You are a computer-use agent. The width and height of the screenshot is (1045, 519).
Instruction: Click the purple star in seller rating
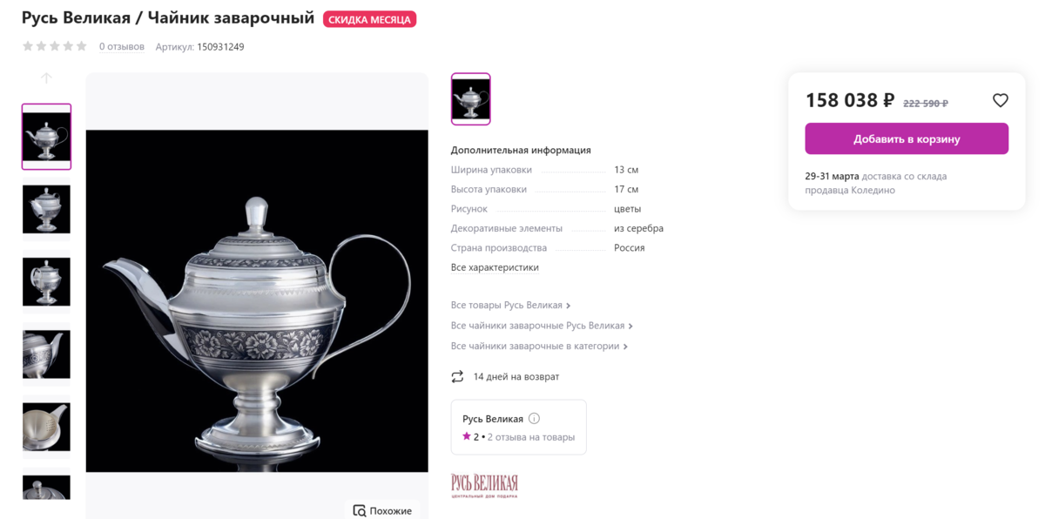[467, 437]
